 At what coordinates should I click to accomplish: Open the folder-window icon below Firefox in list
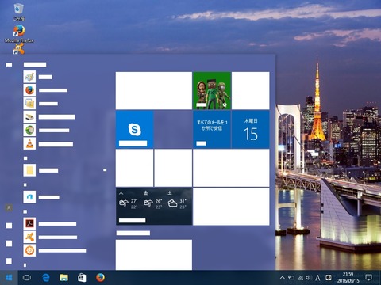pos(29,104)
